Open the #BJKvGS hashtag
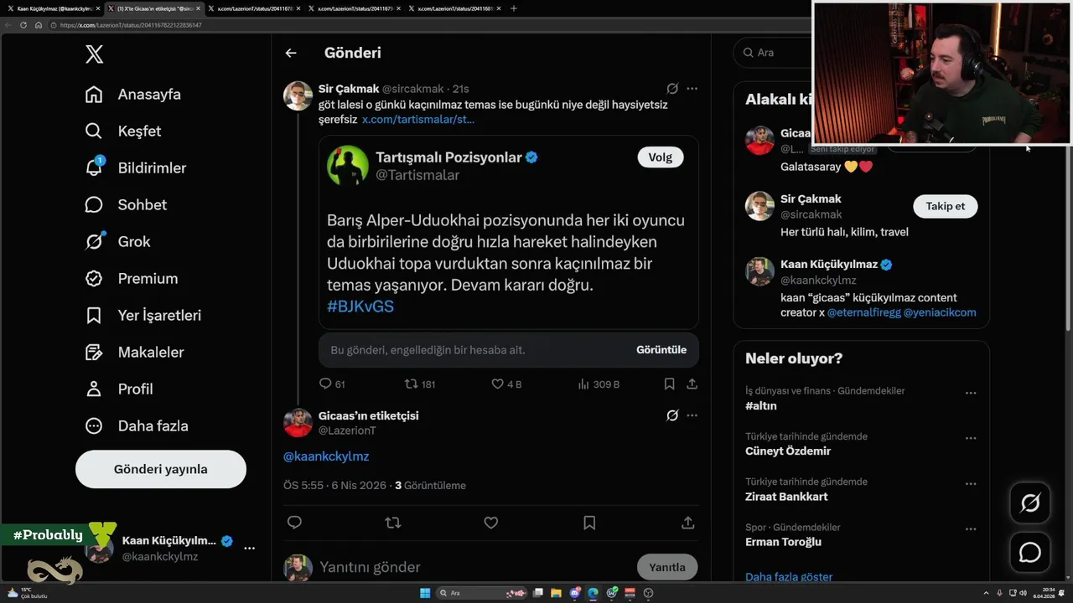1073x603 pixels. point(360,307)
